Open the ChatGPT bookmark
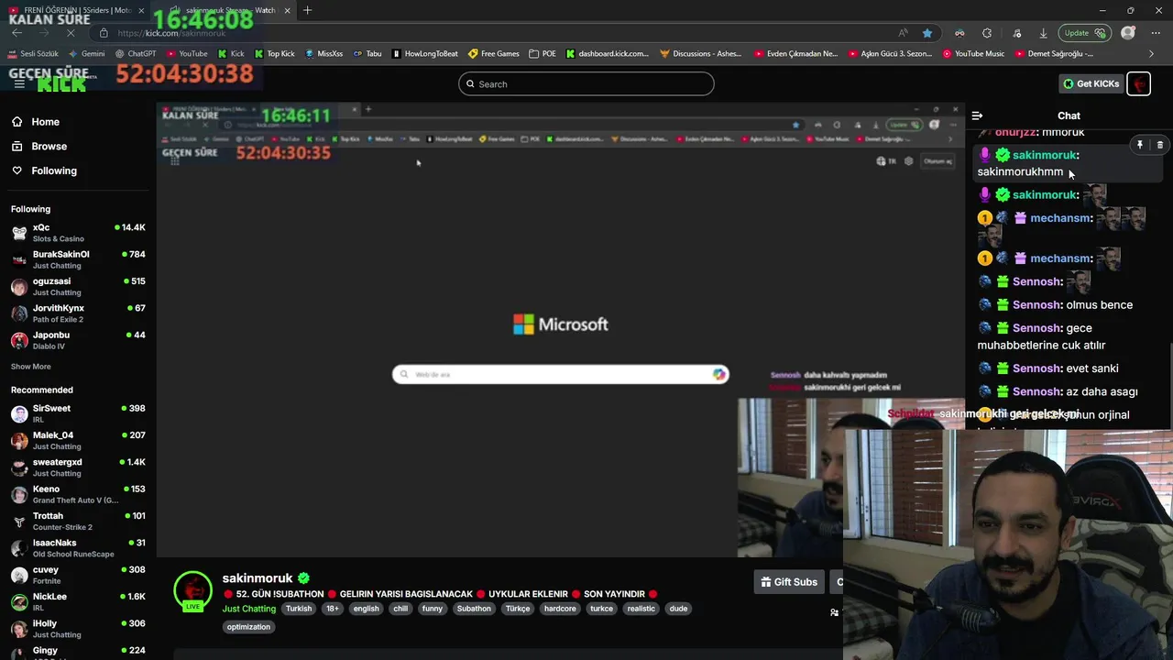Image resolution: width=1173 pixels, height=660 pixels. click(135, 53)
